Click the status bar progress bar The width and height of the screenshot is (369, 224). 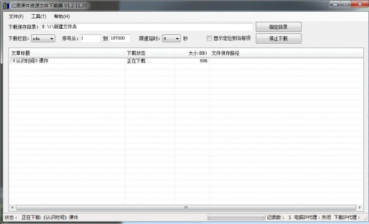click(236, 217)
